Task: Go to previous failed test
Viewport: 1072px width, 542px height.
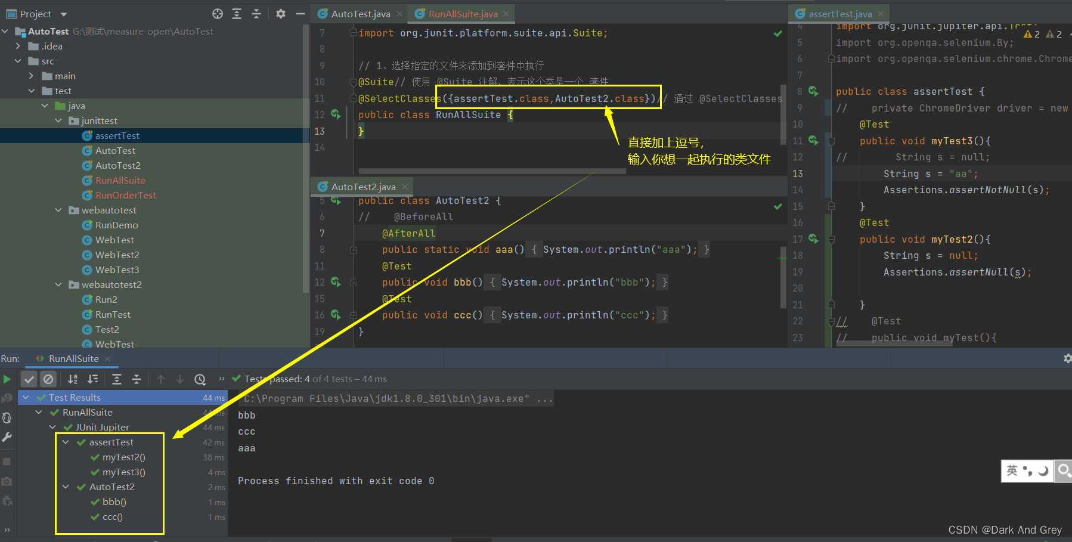Action: click(161, 379)
